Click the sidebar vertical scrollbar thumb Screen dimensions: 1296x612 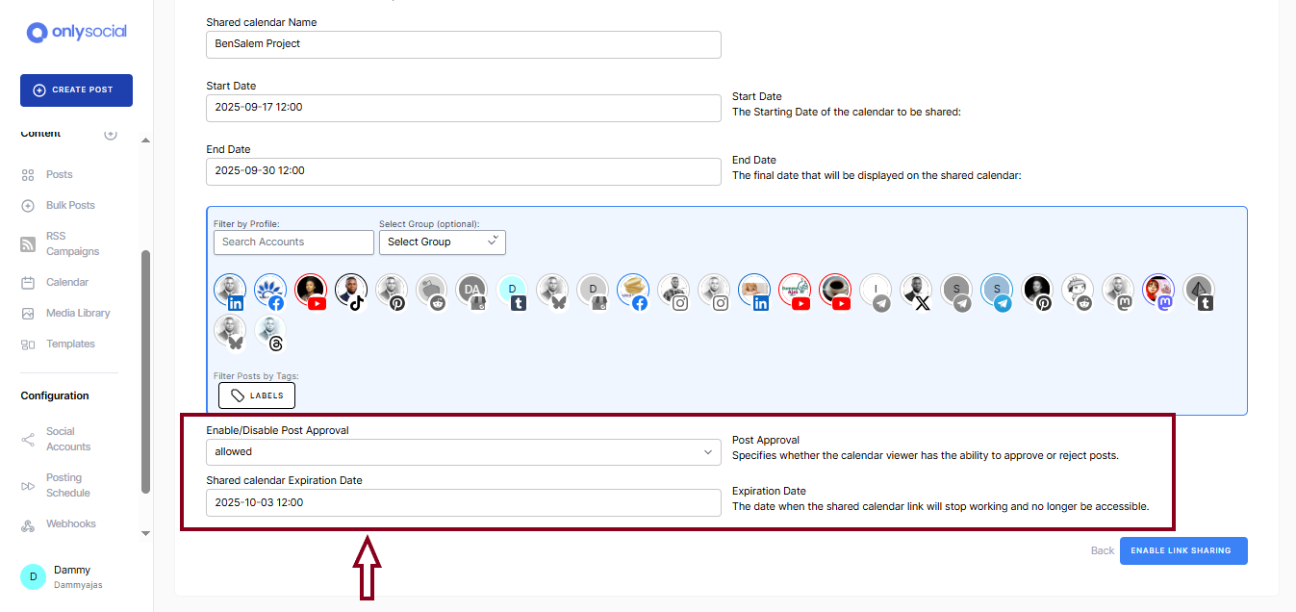pos(145,370)
